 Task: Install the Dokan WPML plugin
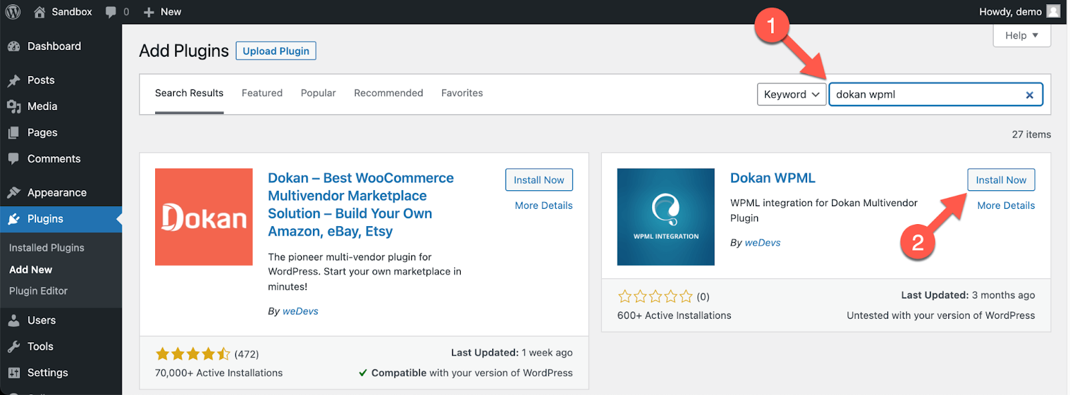pos(1000,180)
